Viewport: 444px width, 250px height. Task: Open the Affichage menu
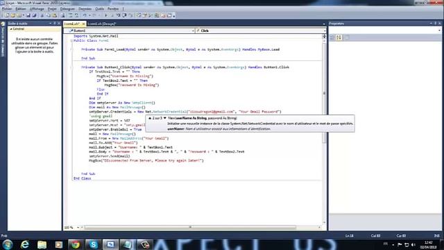coord(37,9)
